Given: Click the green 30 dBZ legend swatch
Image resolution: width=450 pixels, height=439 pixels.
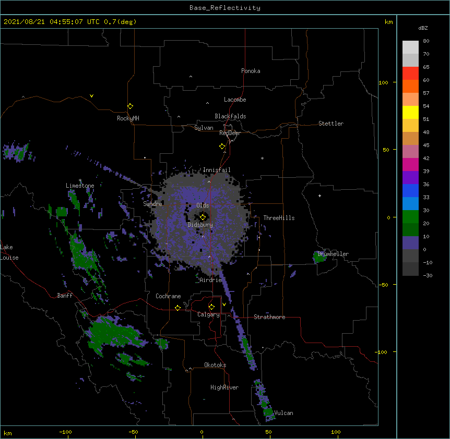Looking at the screenshot, I should pyautogui.click(x=410, y=217).
